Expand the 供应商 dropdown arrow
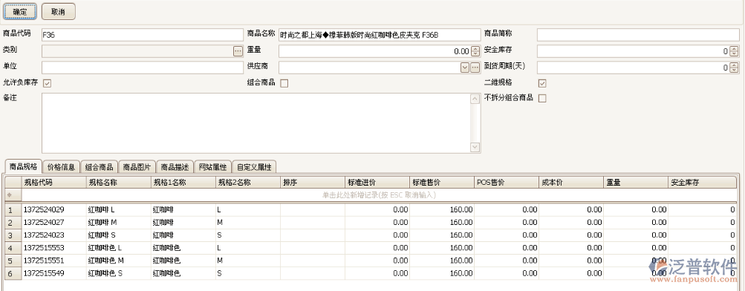 [465, 68]
